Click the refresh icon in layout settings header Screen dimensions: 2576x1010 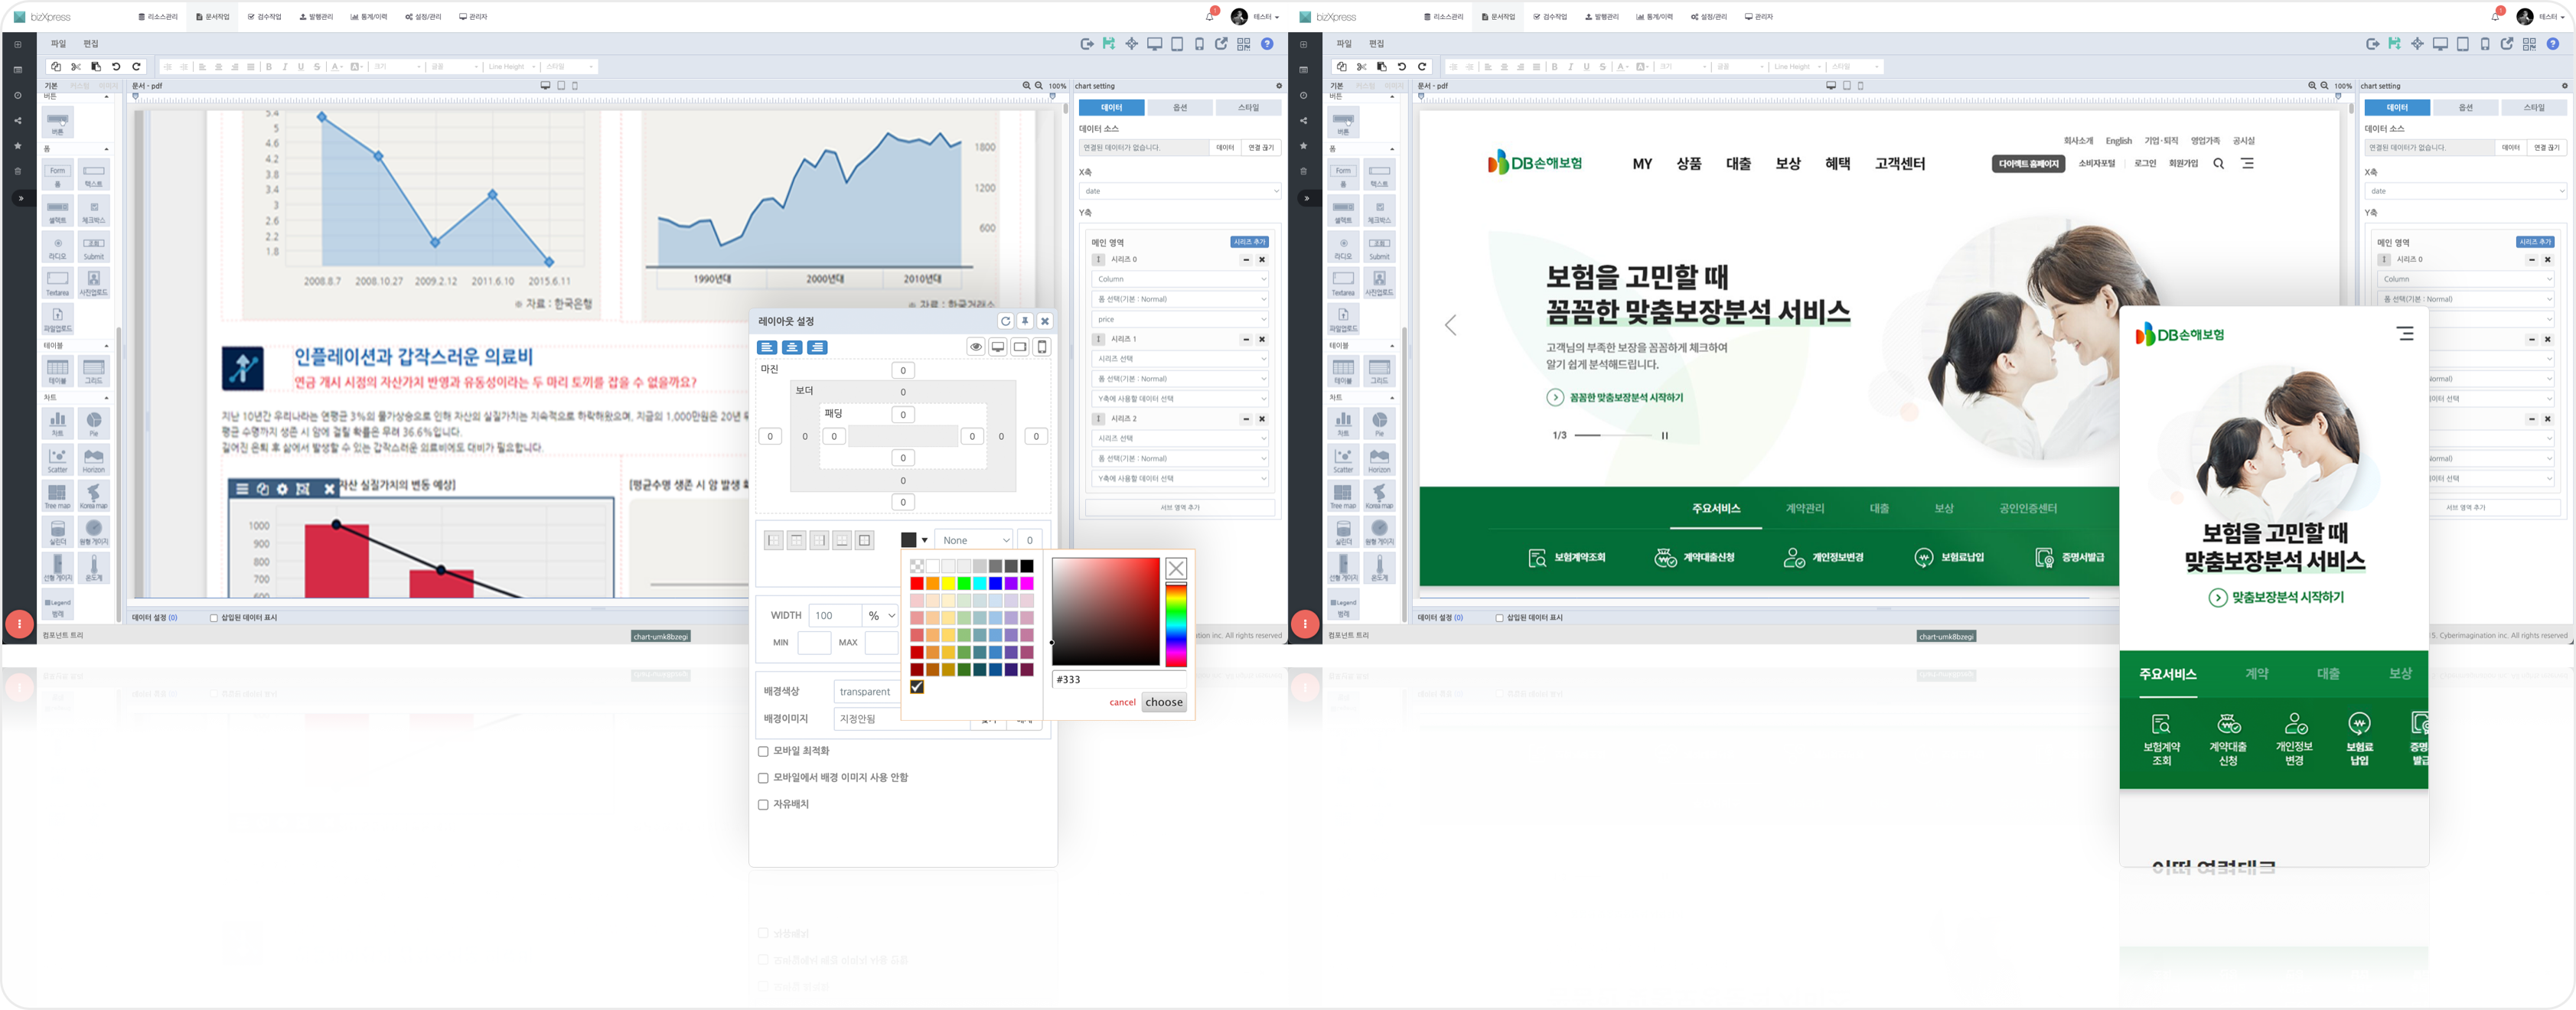pyautogui.click(x=1005, y=321)
